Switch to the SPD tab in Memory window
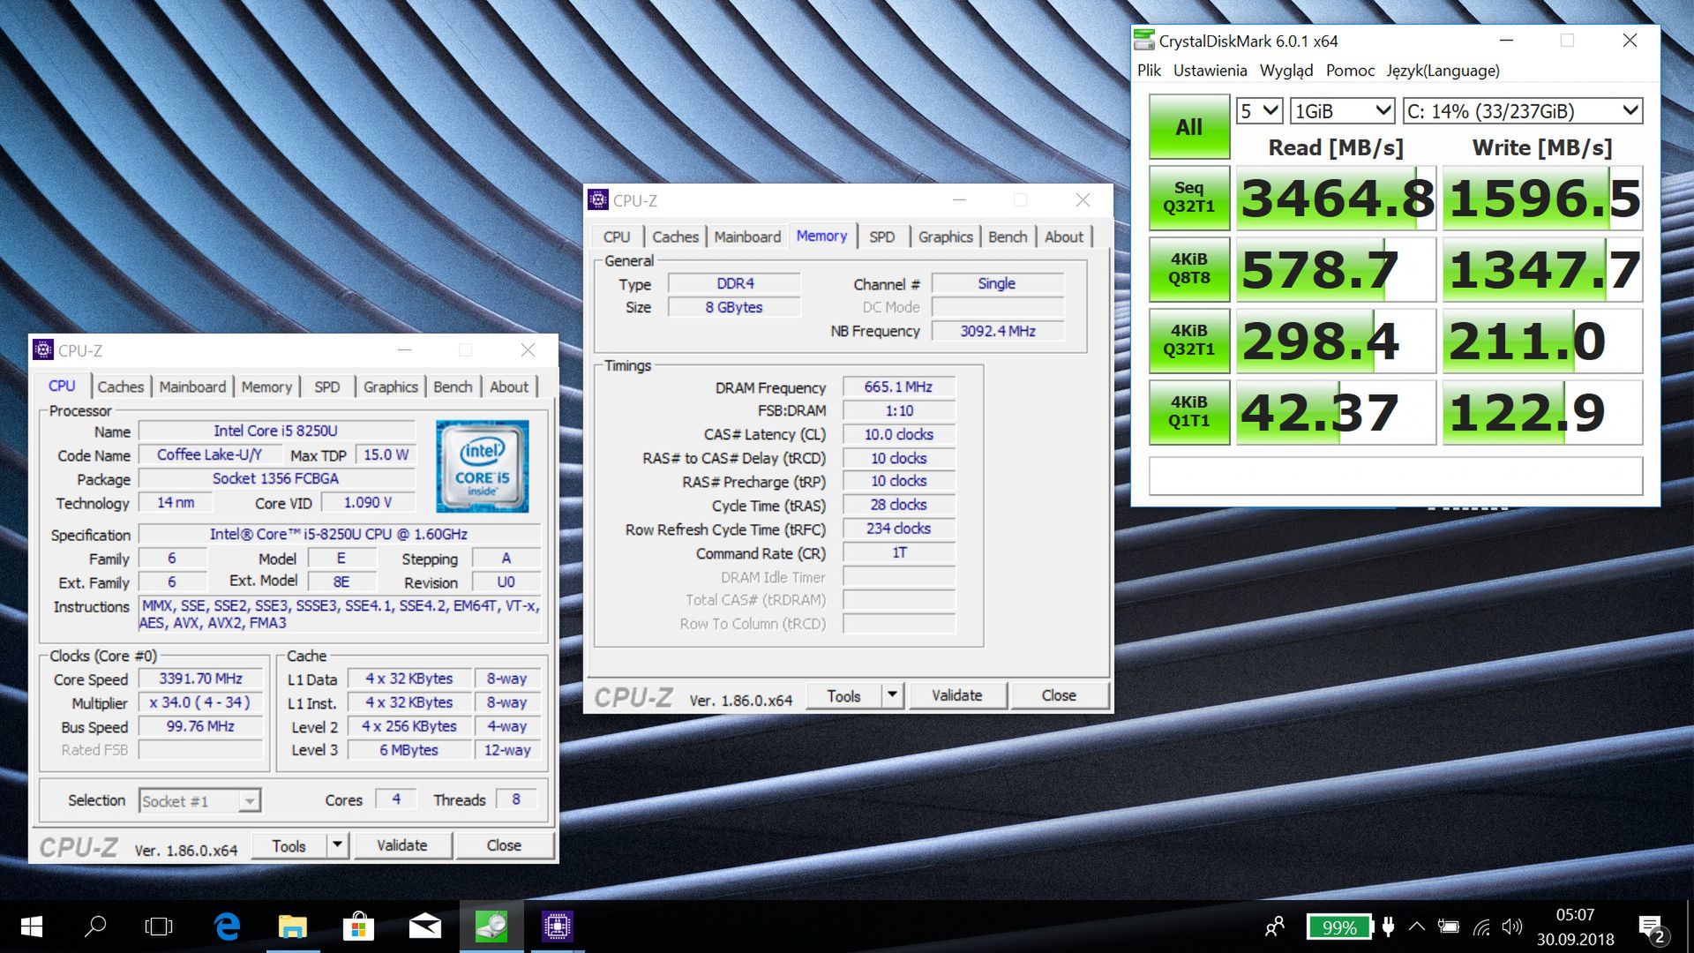The width and height of the screenshot is (1694, 953). [881, 236]
